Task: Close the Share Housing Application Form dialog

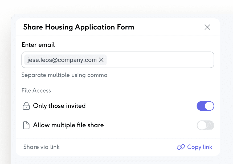Action: [x=207, y=27]
